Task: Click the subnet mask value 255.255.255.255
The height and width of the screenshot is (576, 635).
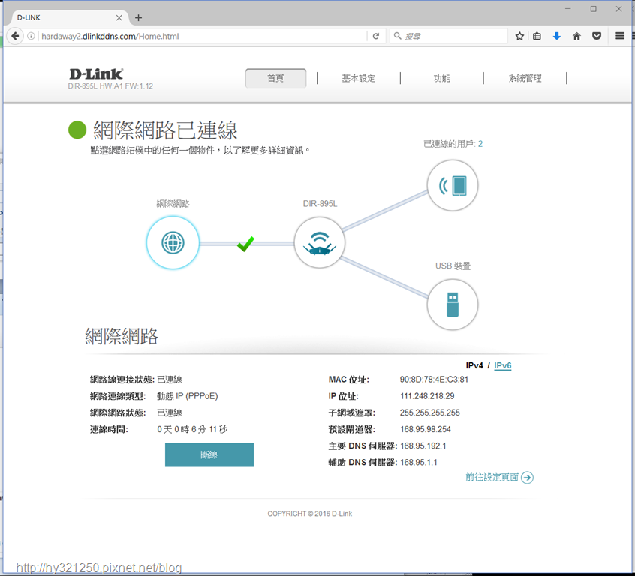Action: click(429, 412)
